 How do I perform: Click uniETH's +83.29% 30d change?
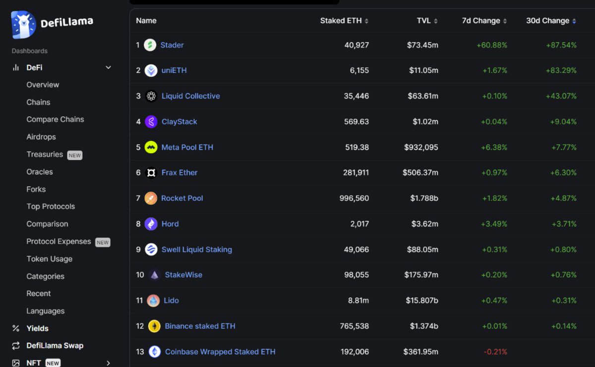pyautogui.click(x=561, y=70)
